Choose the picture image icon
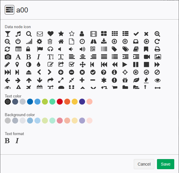This screenshot has height=173, width=179. pyautogui.click(x=158, y=57)
